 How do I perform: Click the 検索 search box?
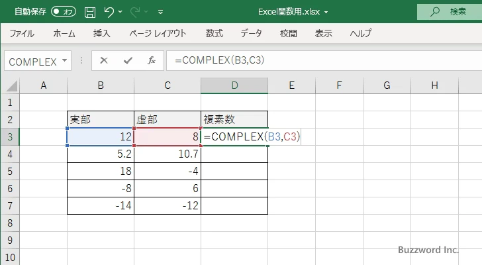pyautogui.click(x=450, y=12)
